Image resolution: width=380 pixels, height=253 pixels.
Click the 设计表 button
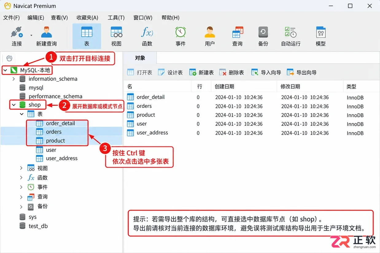(x=170, y=72)
